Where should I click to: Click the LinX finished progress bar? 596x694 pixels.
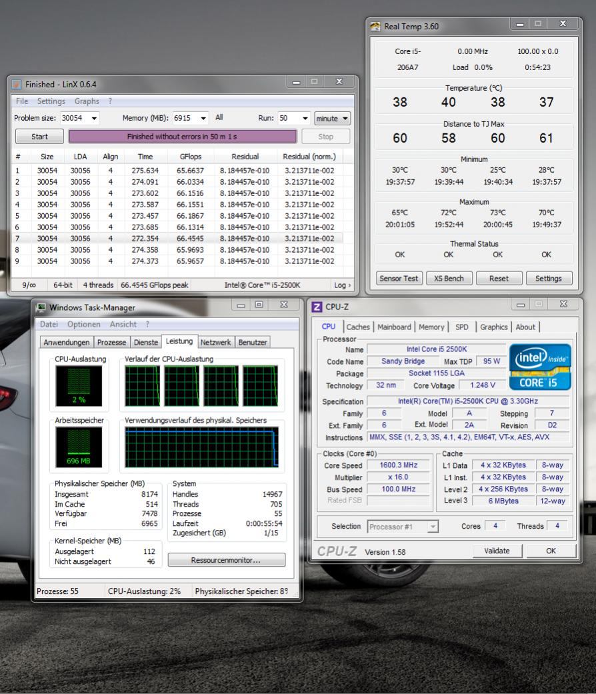182,136
